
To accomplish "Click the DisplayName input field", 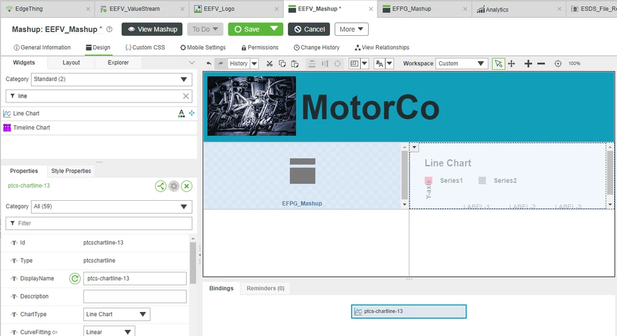I will click(135, 279).
